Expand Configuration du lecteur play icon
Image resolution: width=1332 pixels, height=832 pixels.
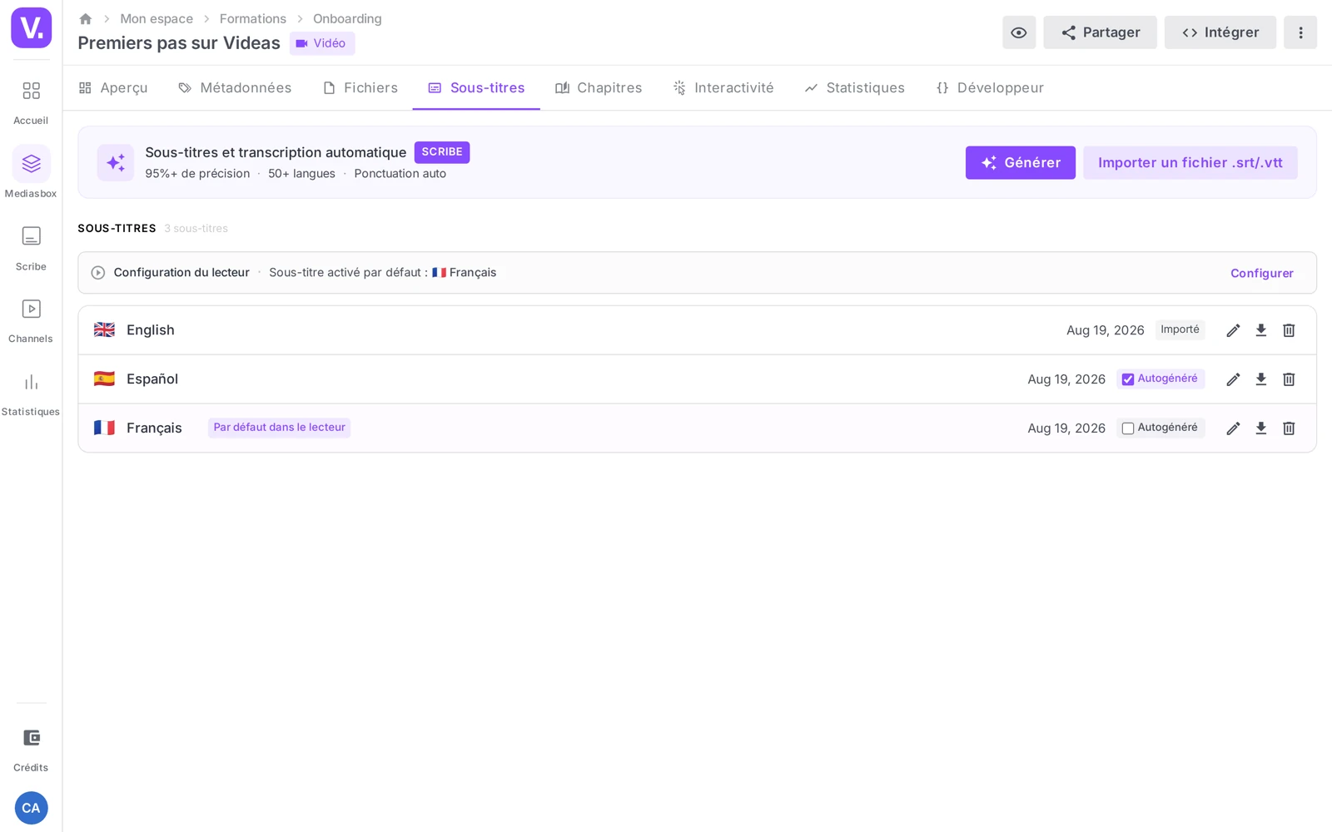[x=98, y=273]
